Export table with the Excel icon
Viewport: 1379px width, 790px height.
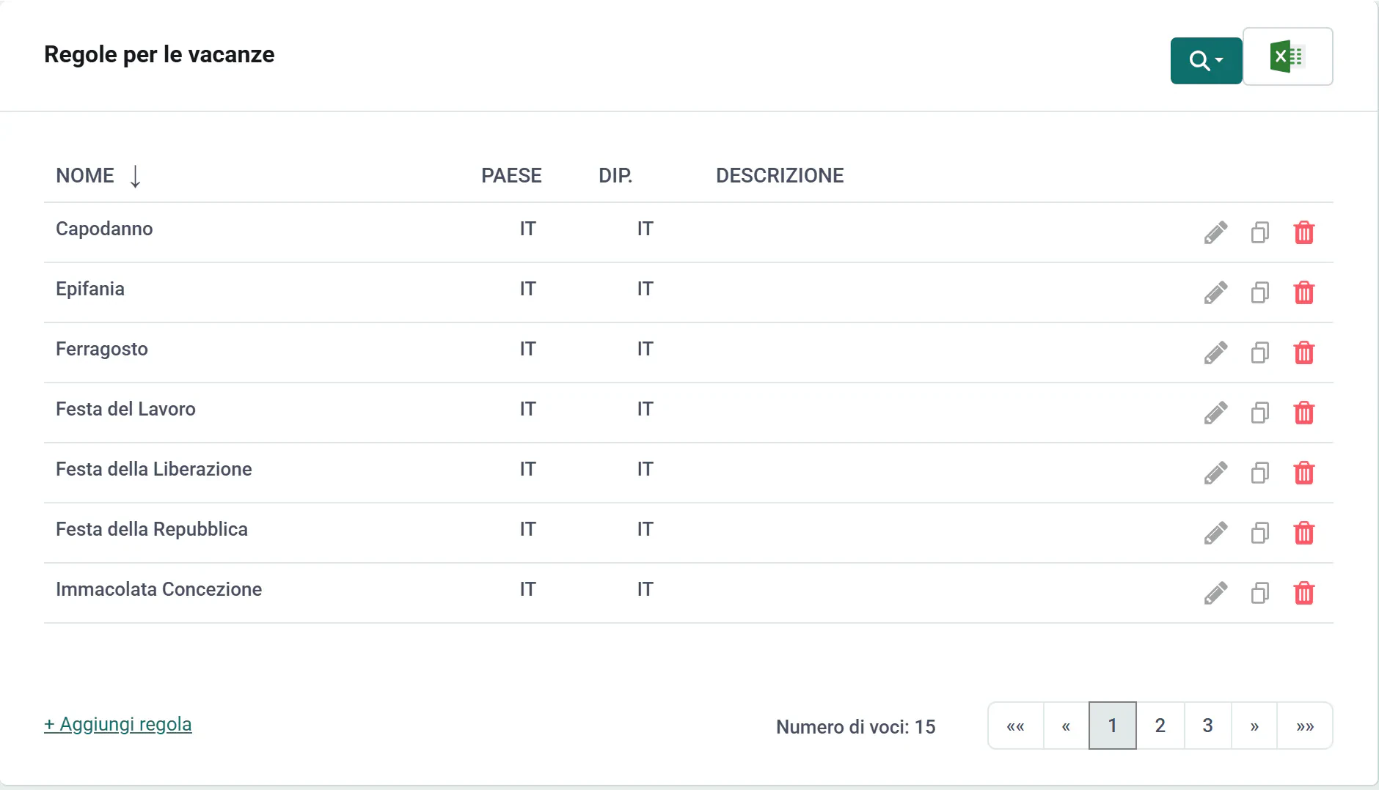coord(1287,57)
